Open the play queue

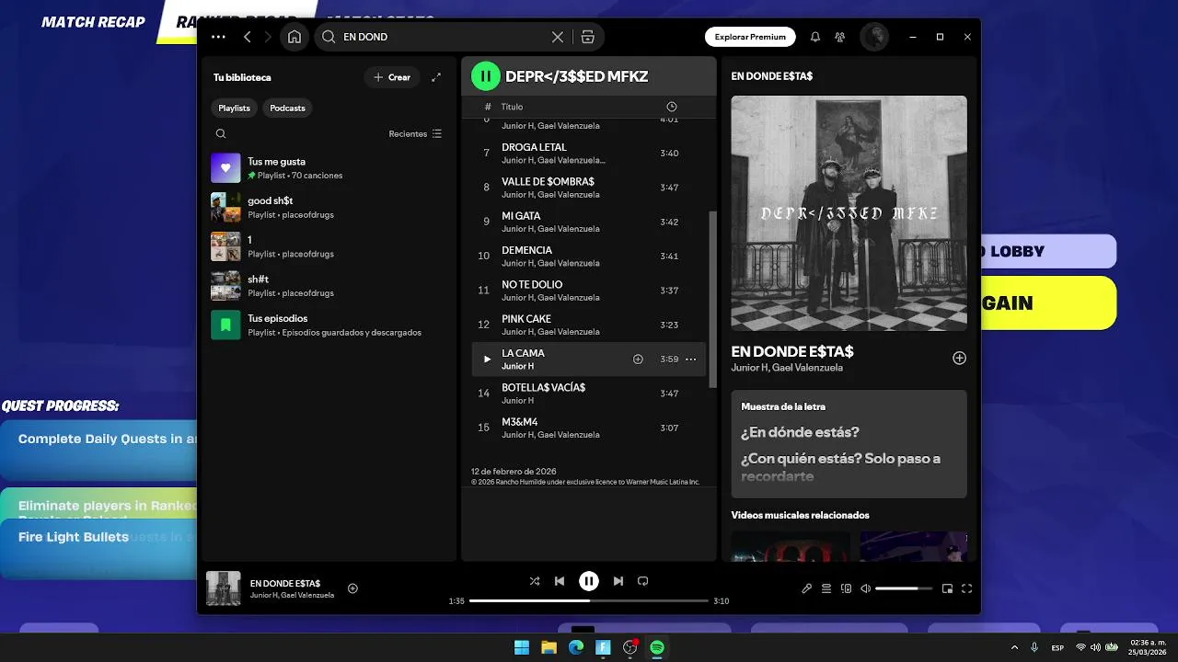click(x=826, y=588)
